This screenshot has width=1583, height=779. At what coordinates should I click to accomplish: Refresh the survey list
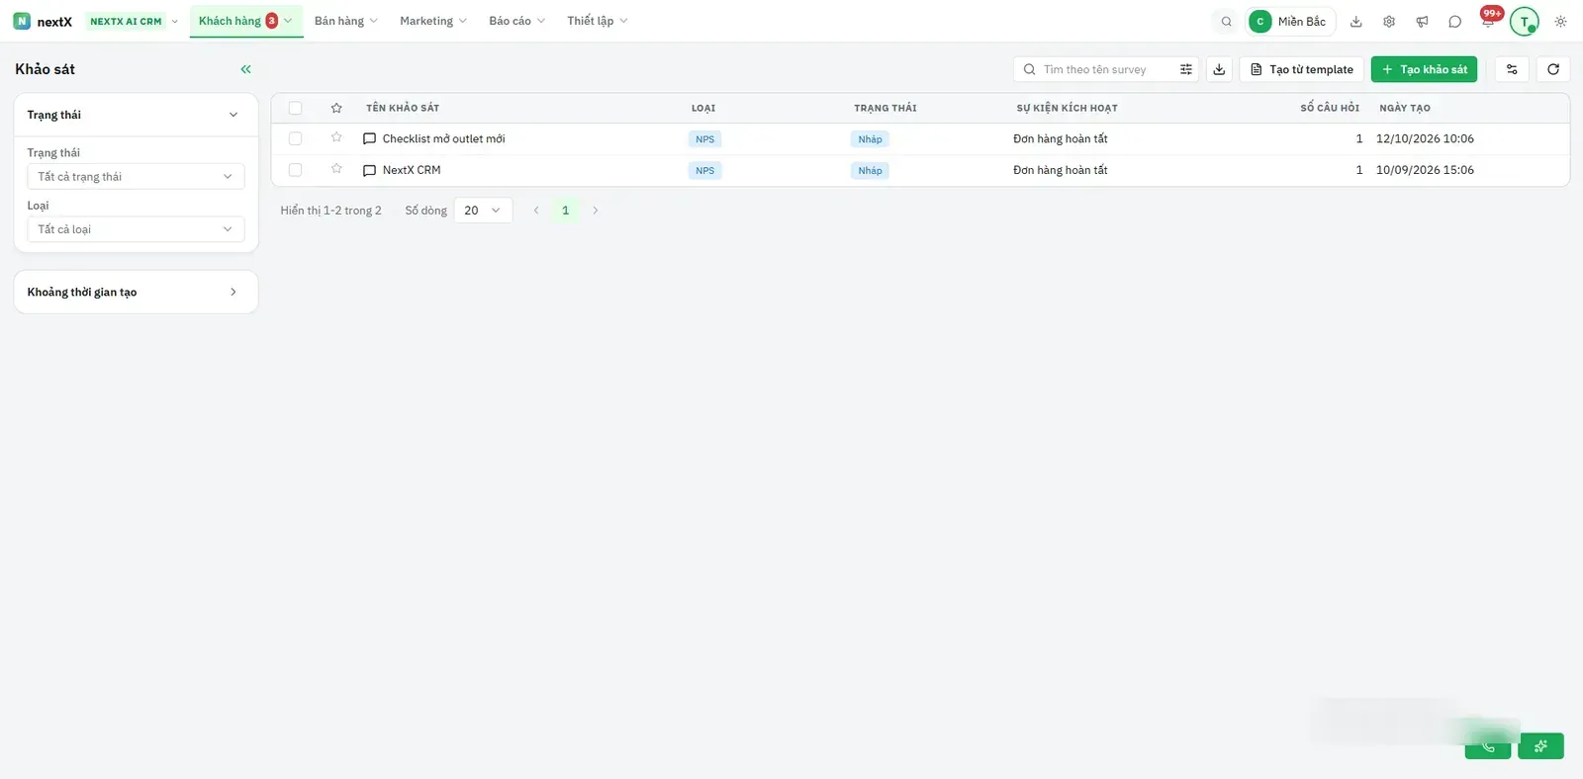point(1553,69)
